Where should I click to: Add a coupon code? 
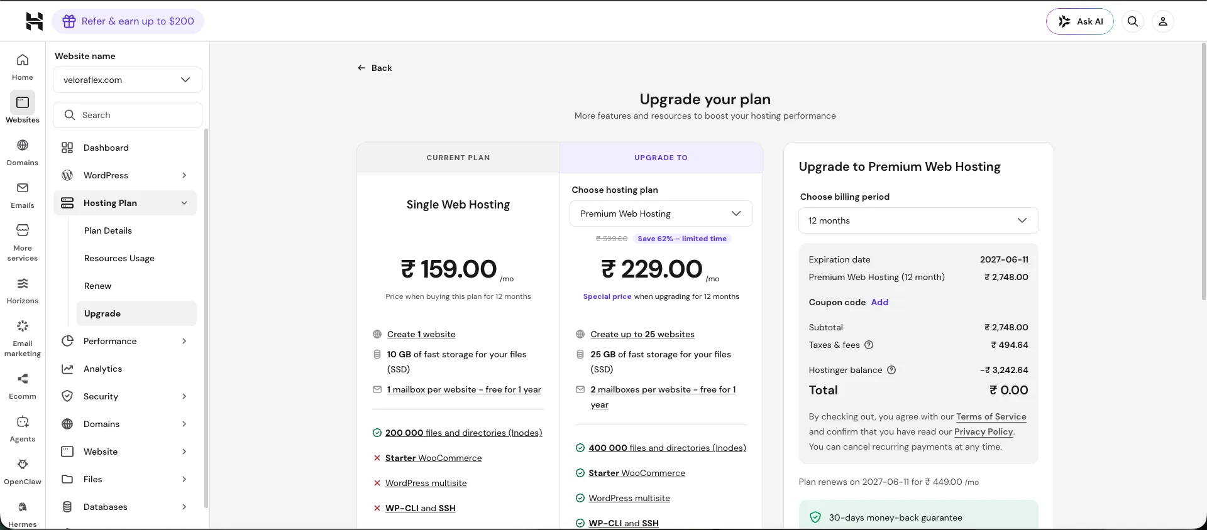[x=879, y=302]
